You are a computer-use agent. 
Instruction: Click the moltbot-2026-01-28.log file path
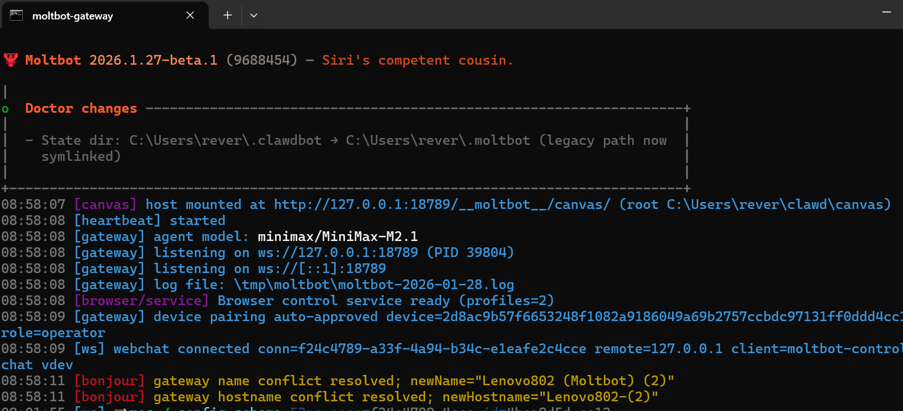pos(374,284)
